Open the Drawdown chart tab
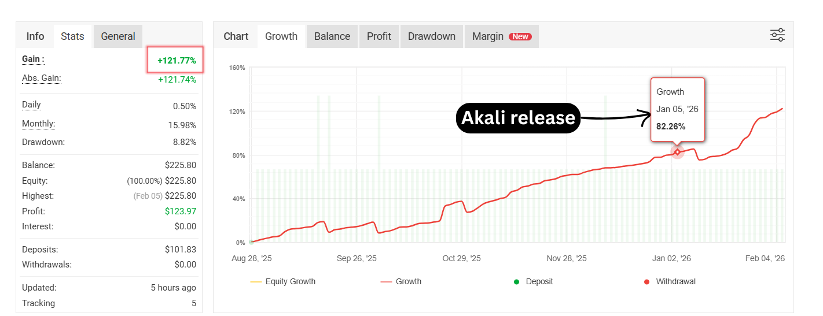The height and width of the screenshot is (316, 823). pos(432,36)
